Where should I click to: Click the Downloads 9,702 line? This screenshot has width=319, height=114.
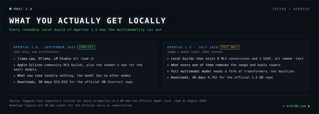click(220, 77)
